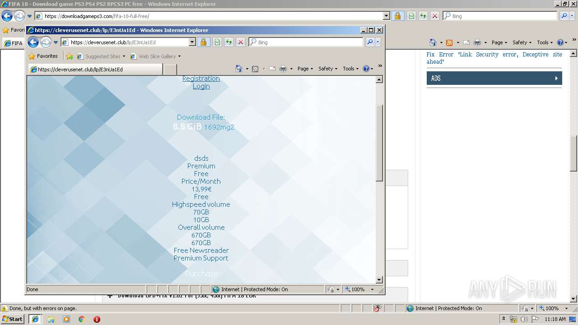Open Tools menu in main window
The image size is (578, 325).
(x=545, y=42)
